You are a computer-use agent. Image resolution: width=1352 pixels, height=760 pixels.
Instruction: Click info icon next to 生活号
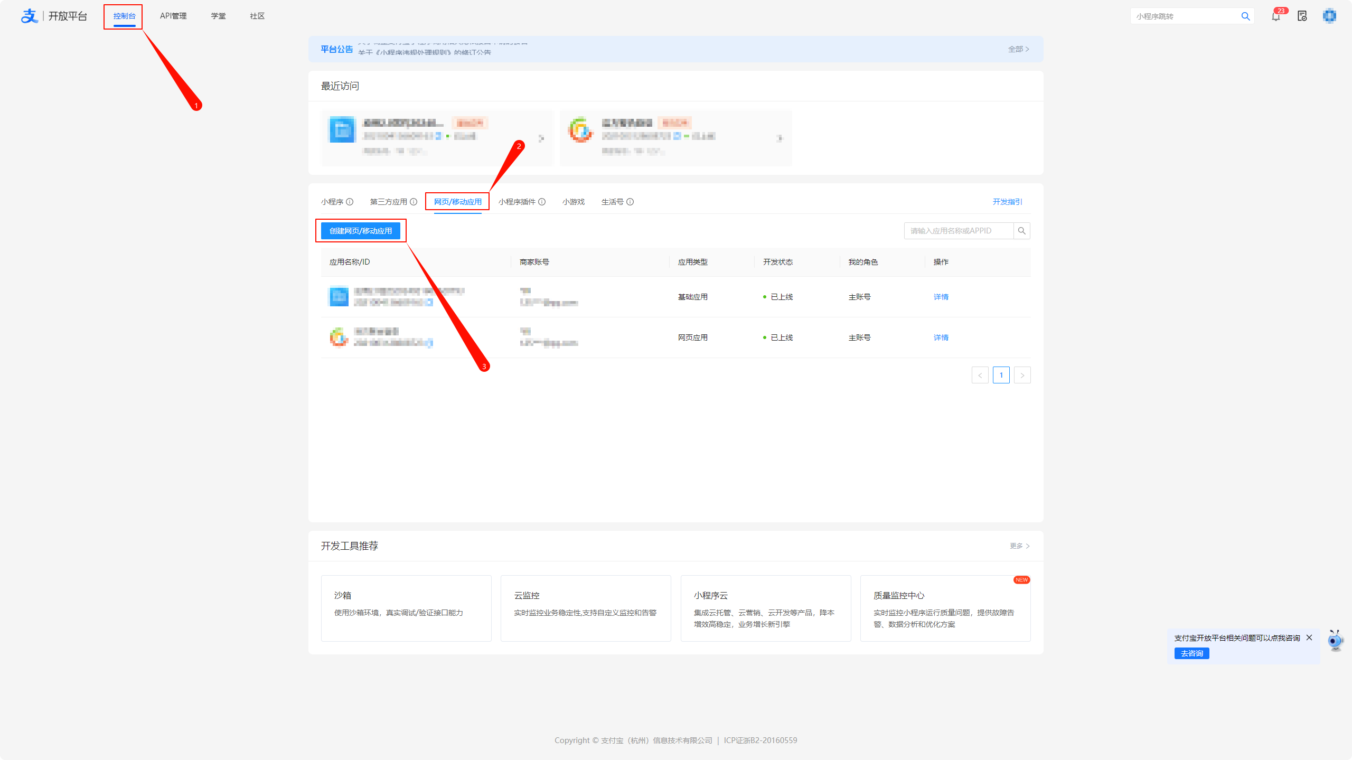[x=630, y=202]
